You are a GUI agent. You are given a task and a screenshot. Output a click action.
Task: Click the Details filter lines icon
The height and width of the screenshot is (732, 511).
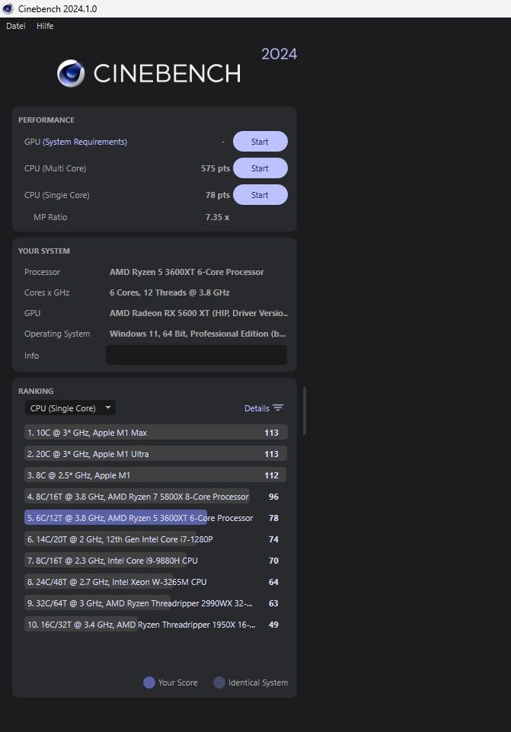[278, 408]
